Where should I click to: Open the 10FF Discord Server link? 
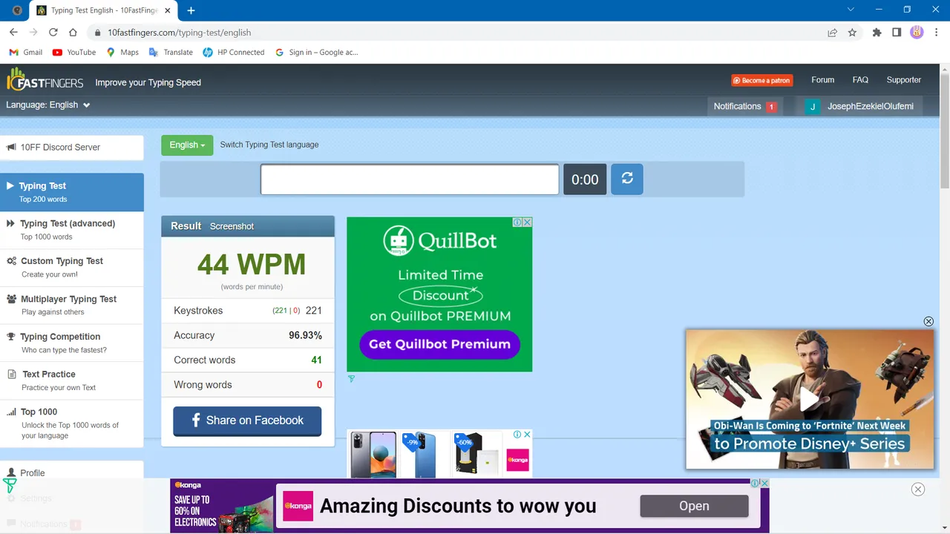[72, 148]
